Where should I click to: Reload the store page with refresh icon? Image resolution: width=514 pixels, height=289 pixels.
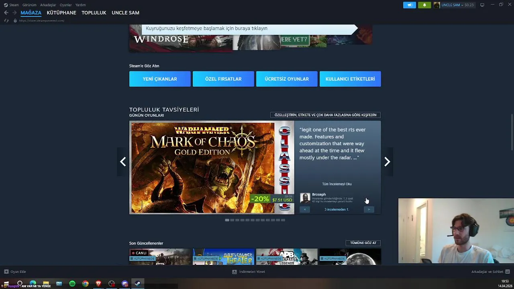coord(6,20)
